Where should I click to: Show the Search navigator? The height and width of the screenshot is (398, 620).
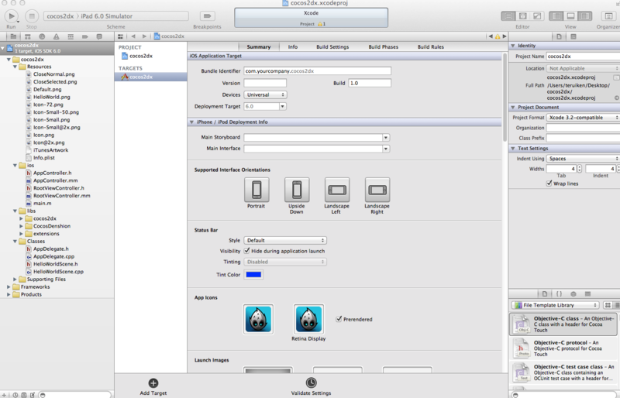pyautogui.click(x=42, y=36)
